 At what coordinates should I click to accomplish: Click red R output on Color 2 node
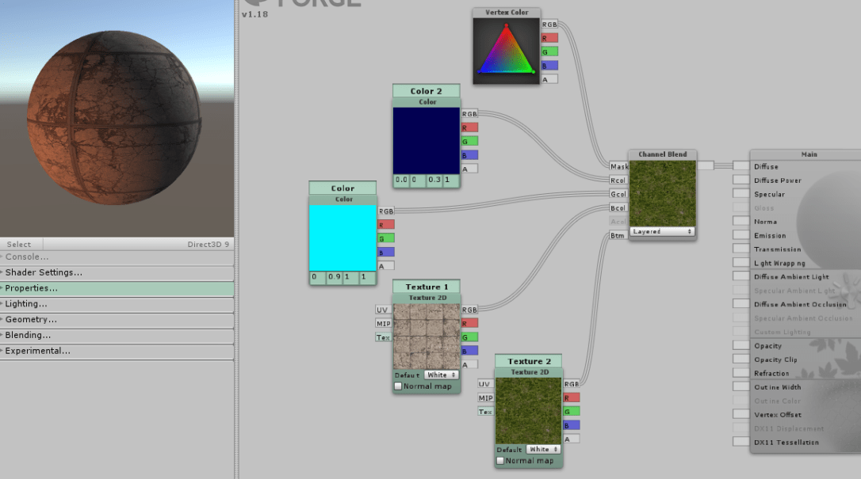tap(469, 127)
